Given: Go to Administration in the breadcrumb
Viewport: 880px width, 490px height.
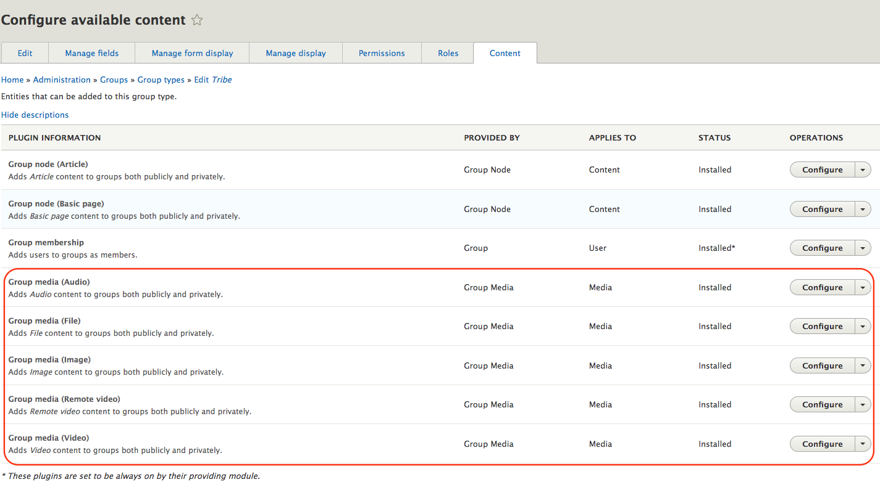Looking at the screenshot, I should click(62, 80).
